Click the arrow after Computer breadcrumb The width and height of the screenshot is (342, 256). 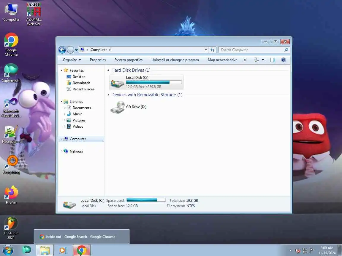tap(110, 50)
